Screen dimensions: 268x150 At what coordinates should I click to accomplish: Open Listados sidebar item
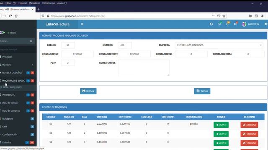pyautogui.click(x=17, y=142)
